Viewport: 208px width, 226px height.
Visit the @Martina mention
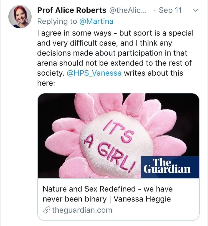click(96, 21)
